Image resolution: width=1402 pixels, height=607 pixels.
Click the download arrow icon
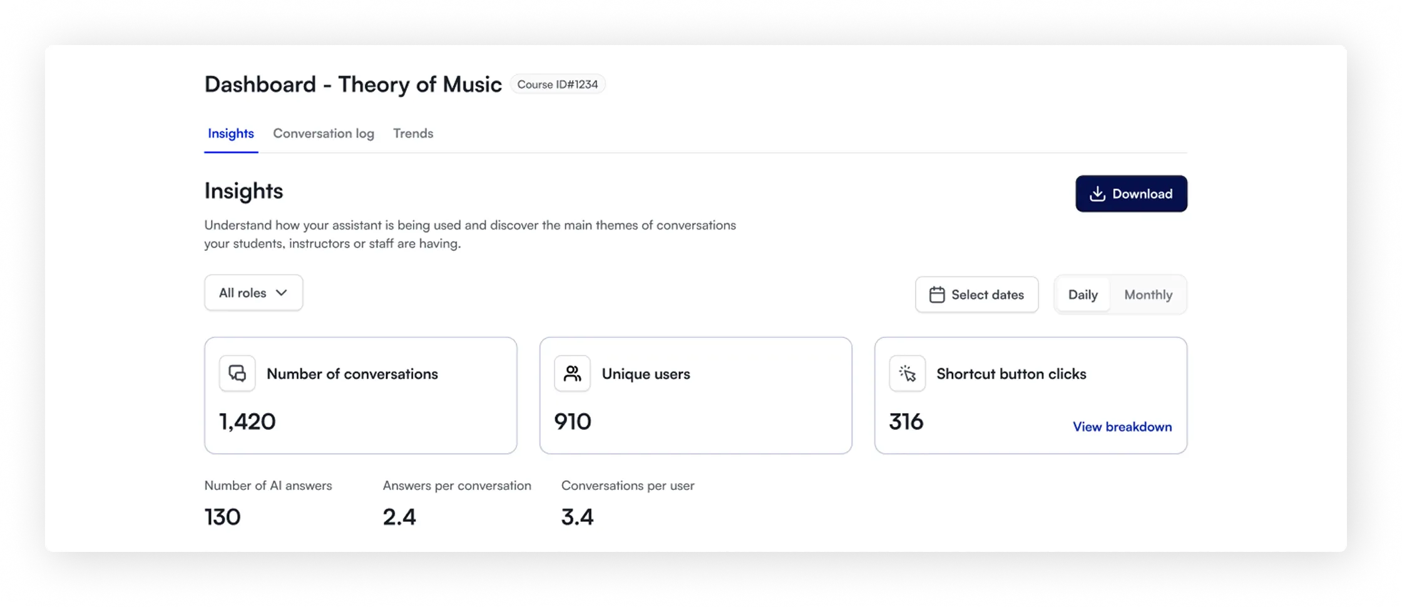pos(1097,194)
